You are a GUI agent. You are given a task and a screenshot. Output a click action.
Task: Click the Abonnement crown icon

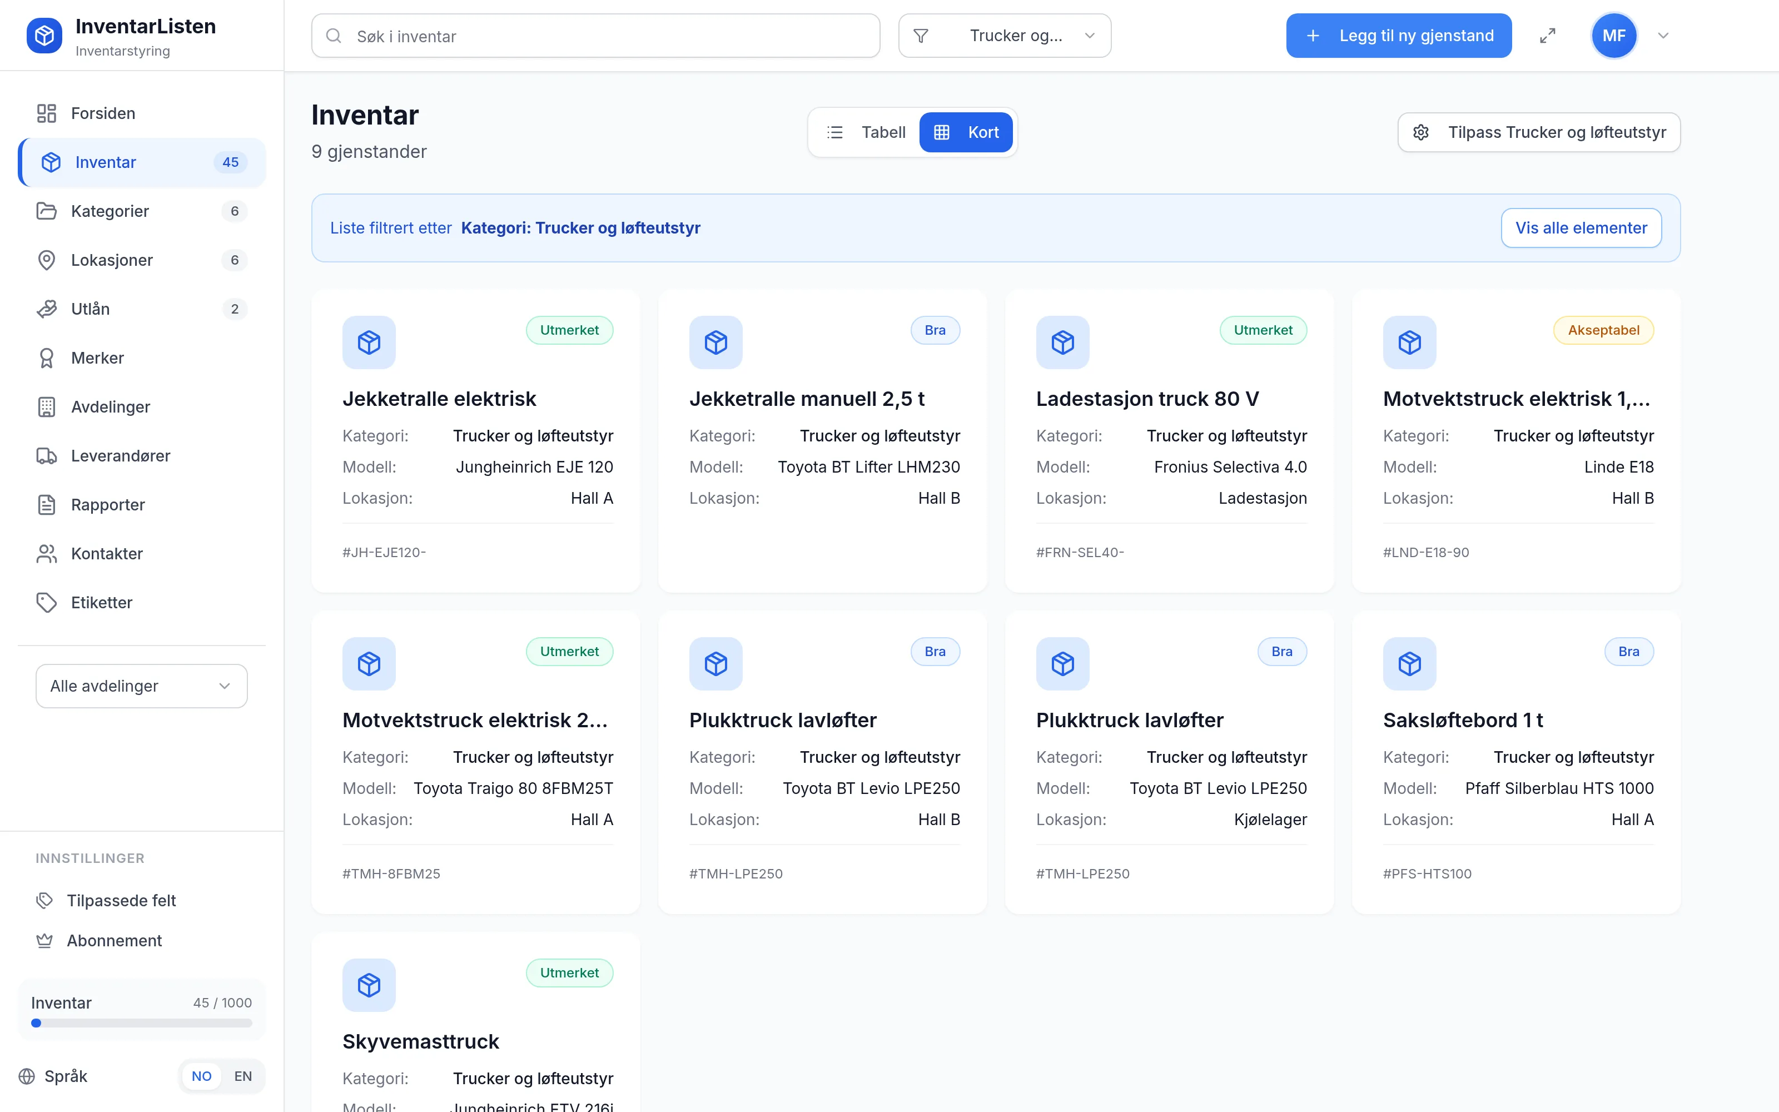[45, 941]
